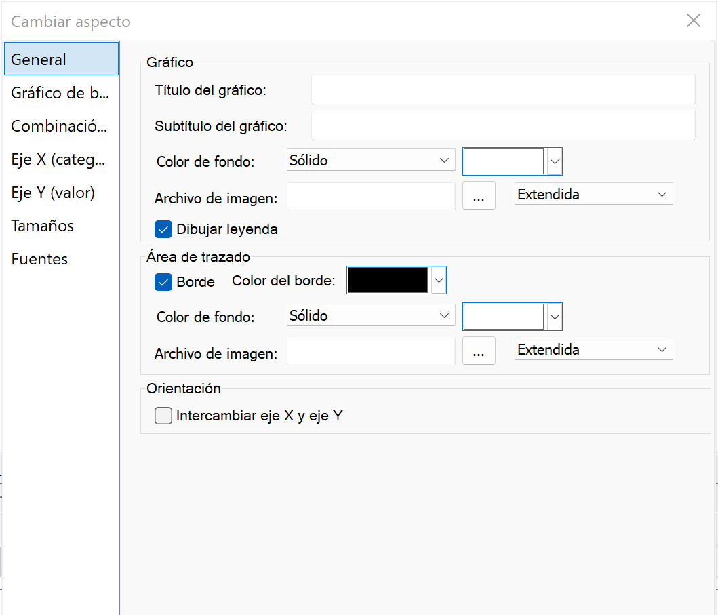Enable Intercambiar eje X y eje Y
Viewport: 718px width, 615px height.
(163, 416)
